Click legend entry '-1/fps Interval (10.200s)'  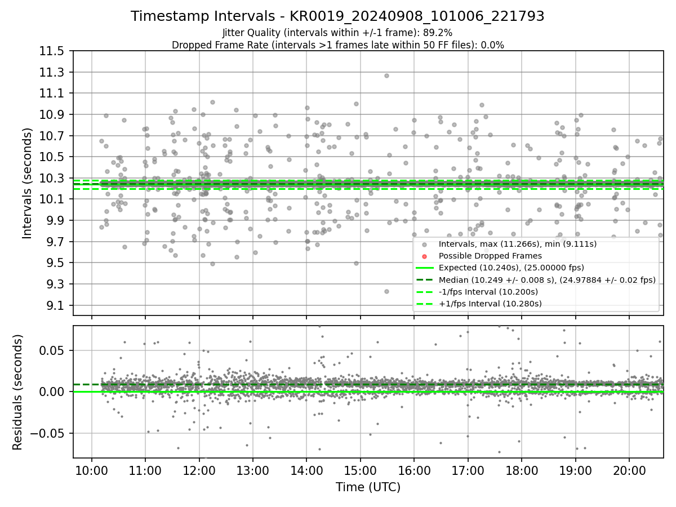click(488, 292)
